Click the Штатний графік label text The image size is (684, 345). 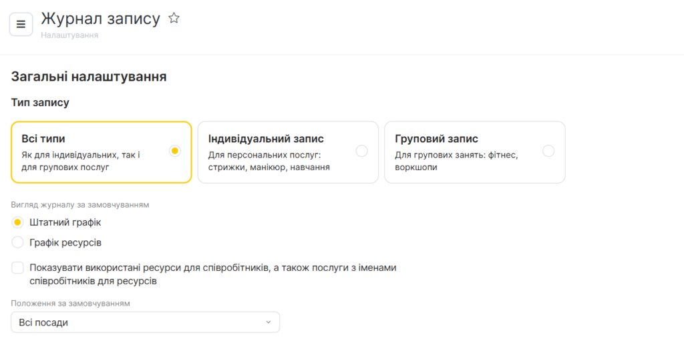(65, 222)
